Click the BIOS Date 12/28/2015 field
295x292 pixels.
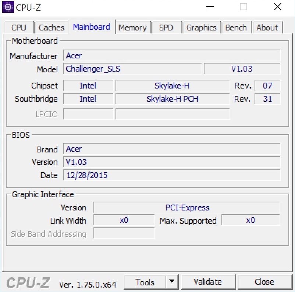pos(172,175)
